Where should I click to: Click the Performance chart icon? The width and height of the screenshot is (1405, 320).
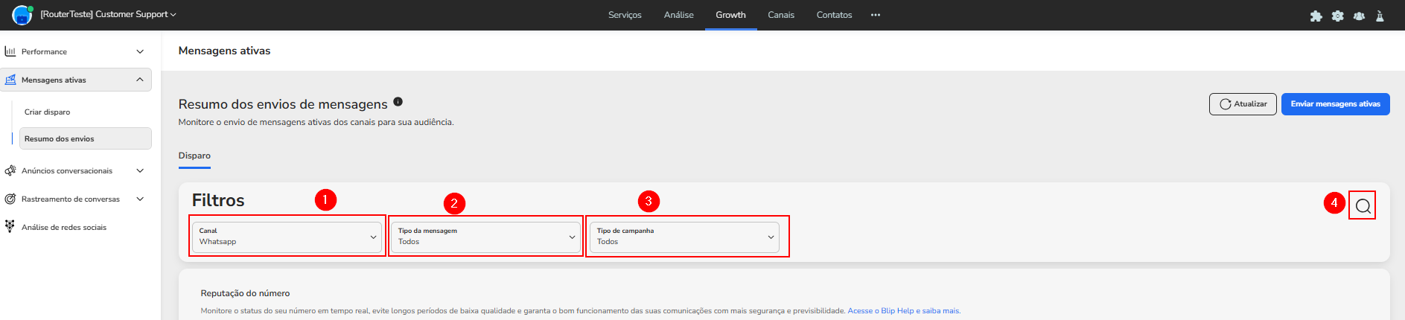[10, 51]
